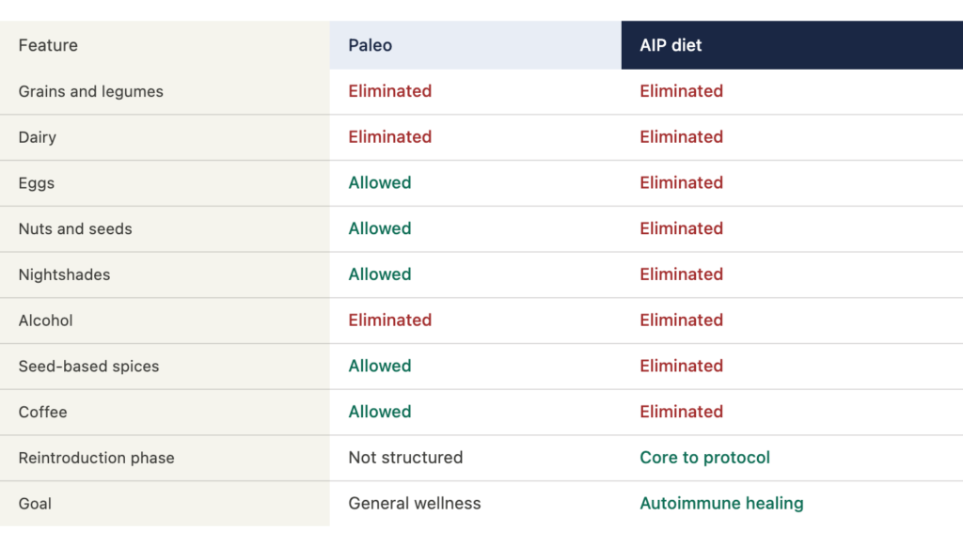Click the AIP diet column header
The width and height of the screenshot is (963, 547).
tap(671, 45)
